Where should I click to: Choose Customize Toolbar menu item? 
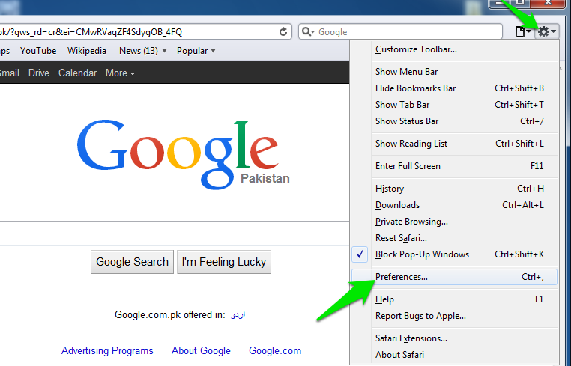[454, 49]
